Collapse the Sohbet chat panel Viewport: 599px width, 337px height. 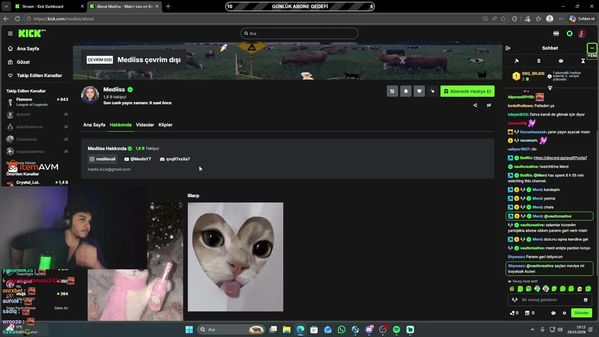click(x=508, y=48)
